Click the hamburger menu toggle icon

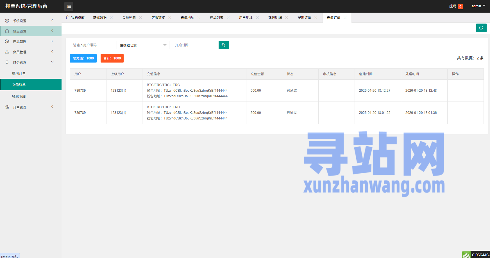69,6
